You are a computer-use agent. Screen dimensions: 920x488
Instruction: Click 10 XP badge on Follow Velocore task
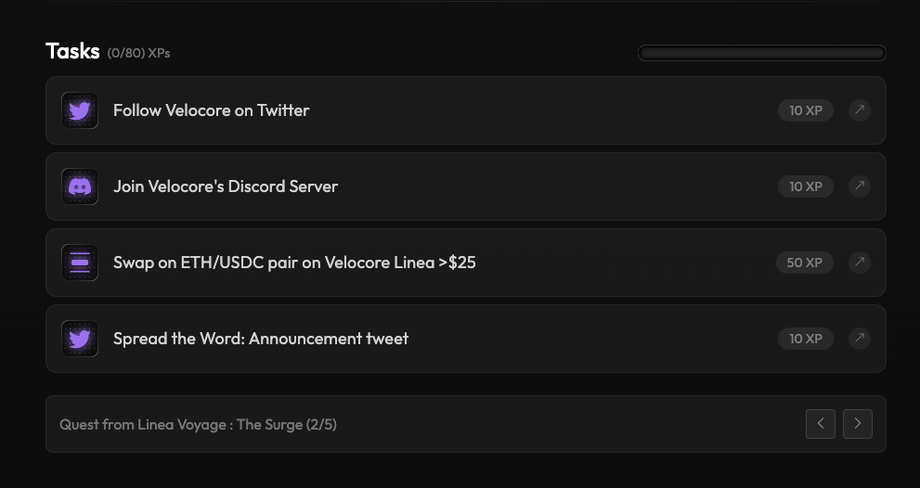805,110
